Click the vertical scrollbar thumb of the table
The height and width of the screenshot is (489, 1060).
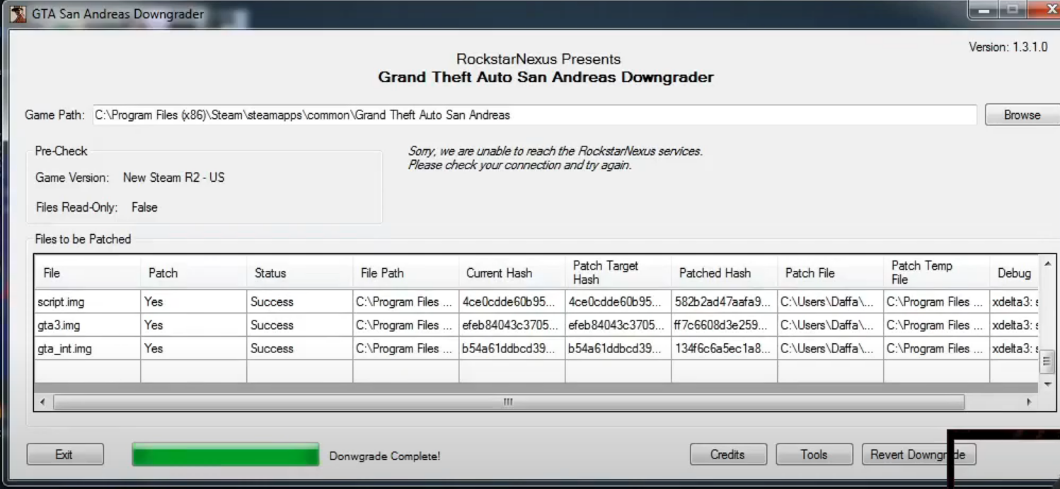coord(1048,362)
